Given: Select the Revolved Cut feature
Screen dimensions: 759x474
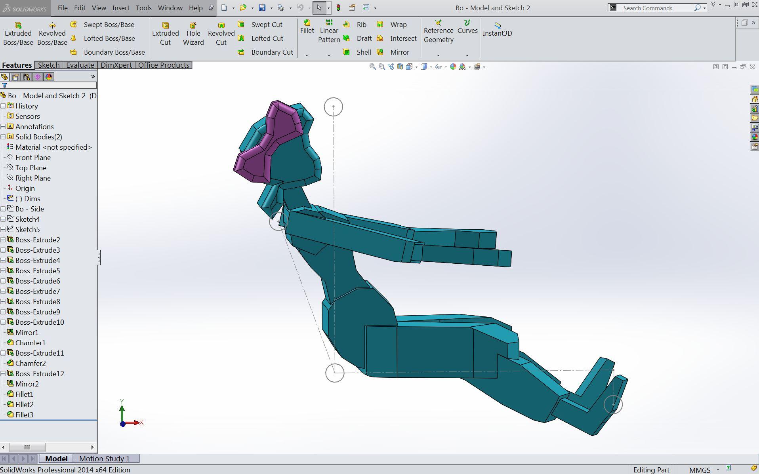Looking at the screenshot, I should point(221,33).
